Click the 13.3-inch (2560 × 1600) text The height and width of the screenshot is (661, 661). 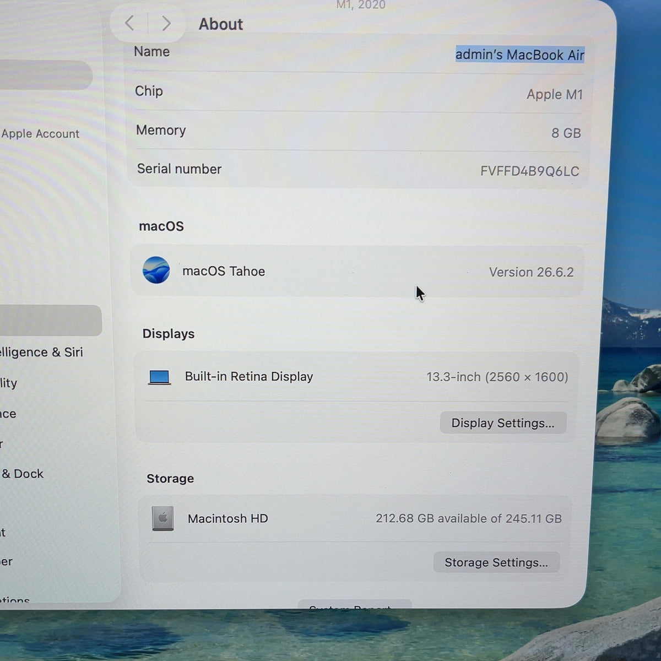[497, 377]
